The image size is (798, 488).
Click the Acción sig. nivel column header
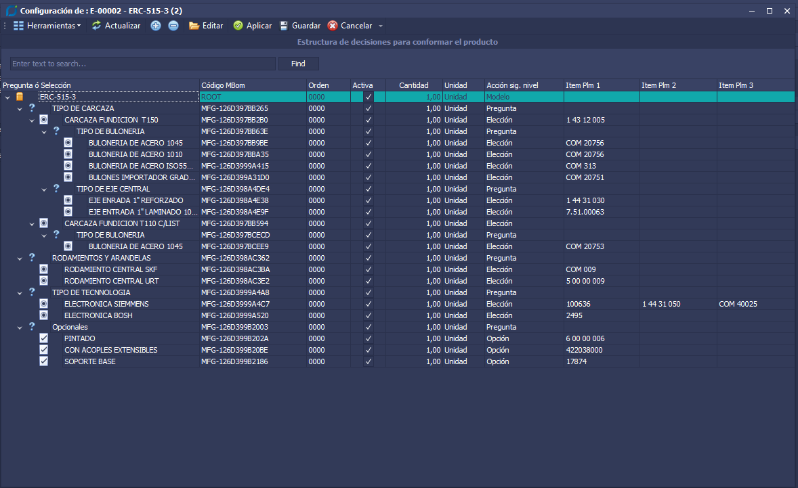click(x=524, y=85)
